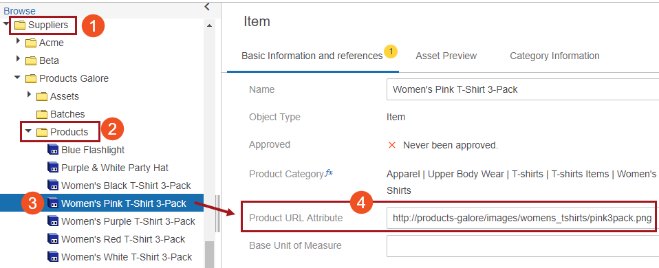Collapse the Browse panel with the chevron
The image size is (659, 268).
[207, 6]
